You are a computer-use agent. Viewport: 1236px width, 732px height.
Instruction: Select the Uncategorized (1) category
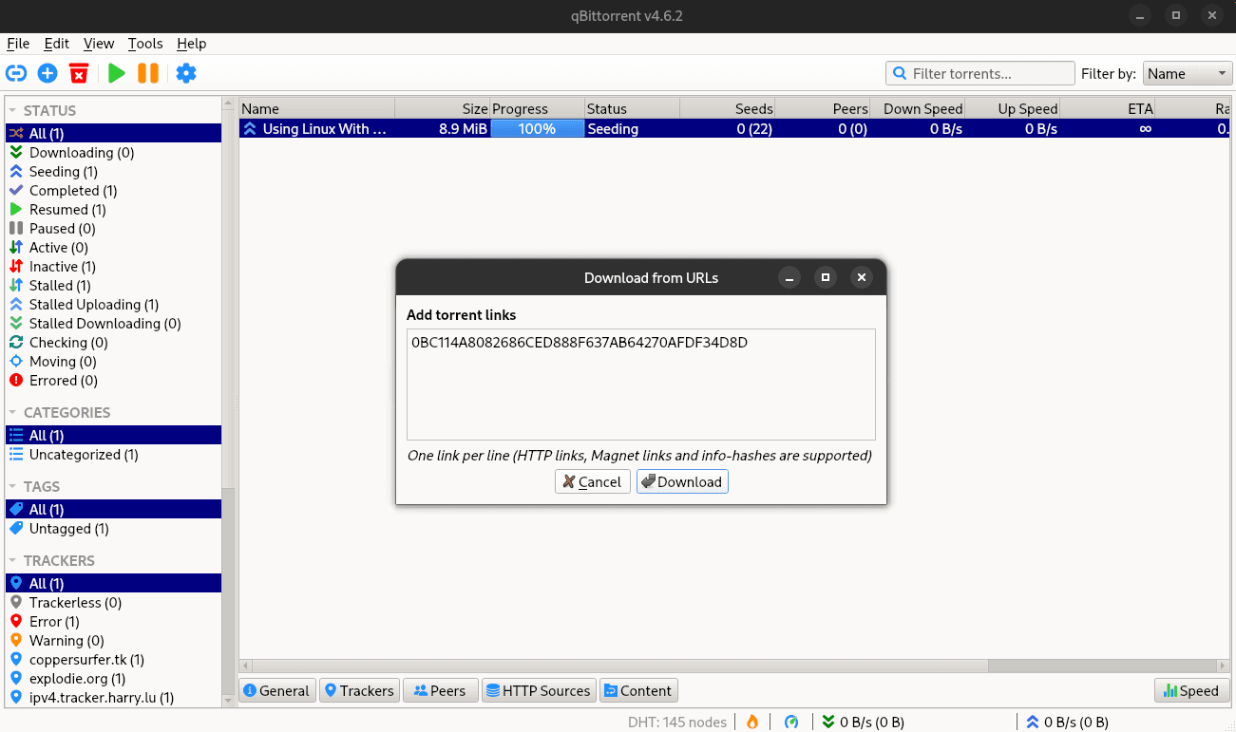[x=113, y=455]
